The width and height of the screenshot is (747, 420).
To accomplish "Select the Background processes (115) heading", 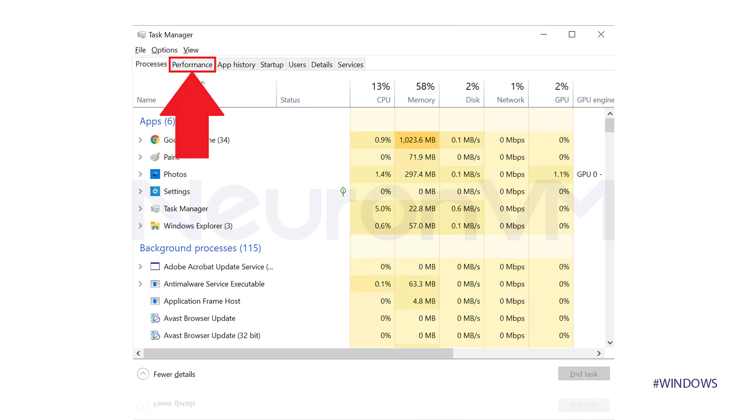I will [200, 248].
